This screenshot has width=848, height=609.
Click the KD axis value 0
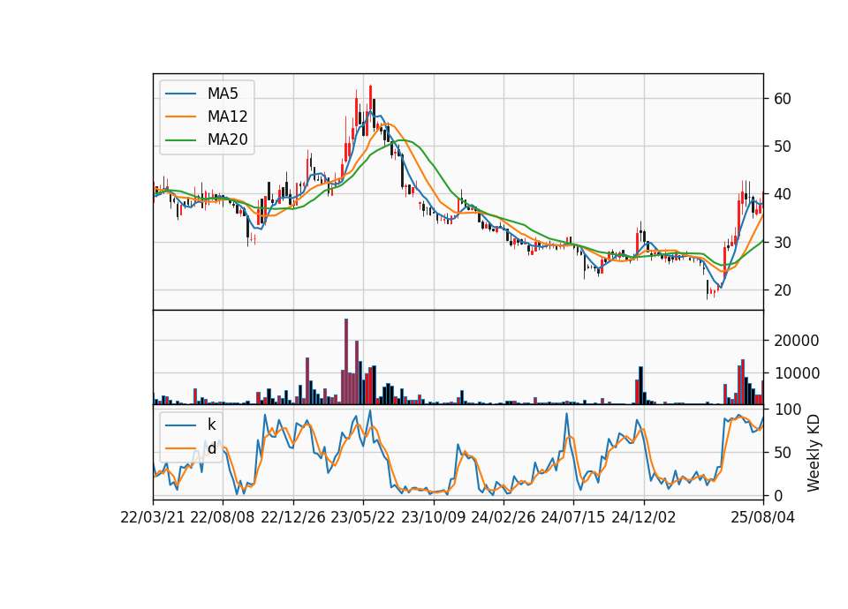point(778,495)
